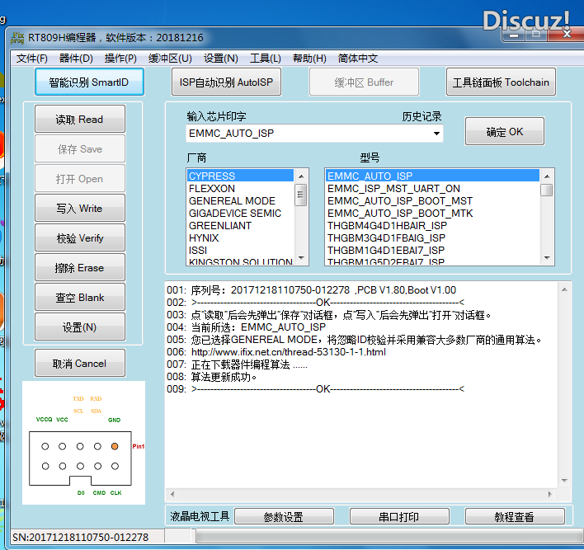The height and width of the screenshot is (550, 584).
Task: Select EMMC_AUTO_ISP_BOOT_MTK model
Action: (x=432, y=213)
